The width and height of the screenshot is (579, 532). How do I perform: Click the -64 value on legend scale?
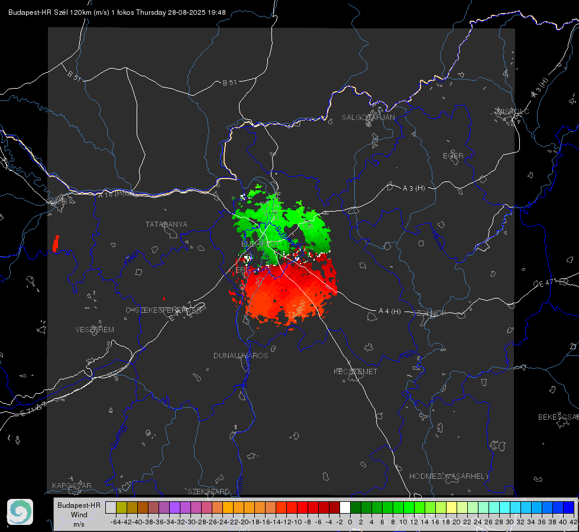(x=115, y=522)
